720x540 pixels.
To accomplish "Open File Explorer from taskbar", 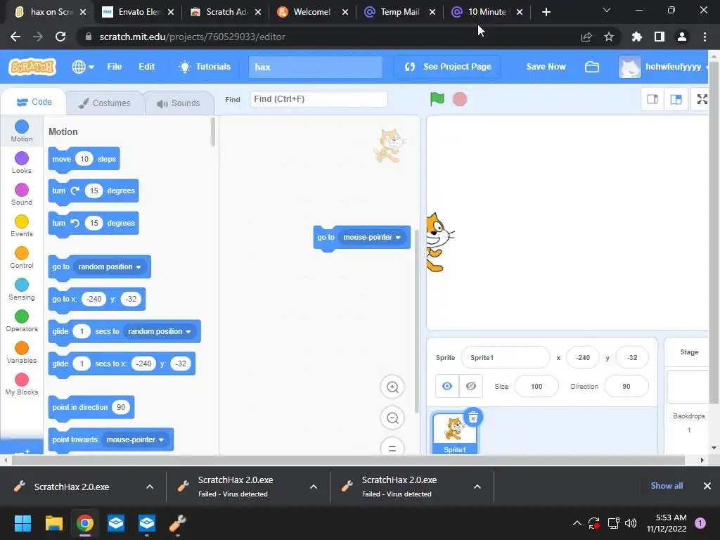I will (53, 523).
